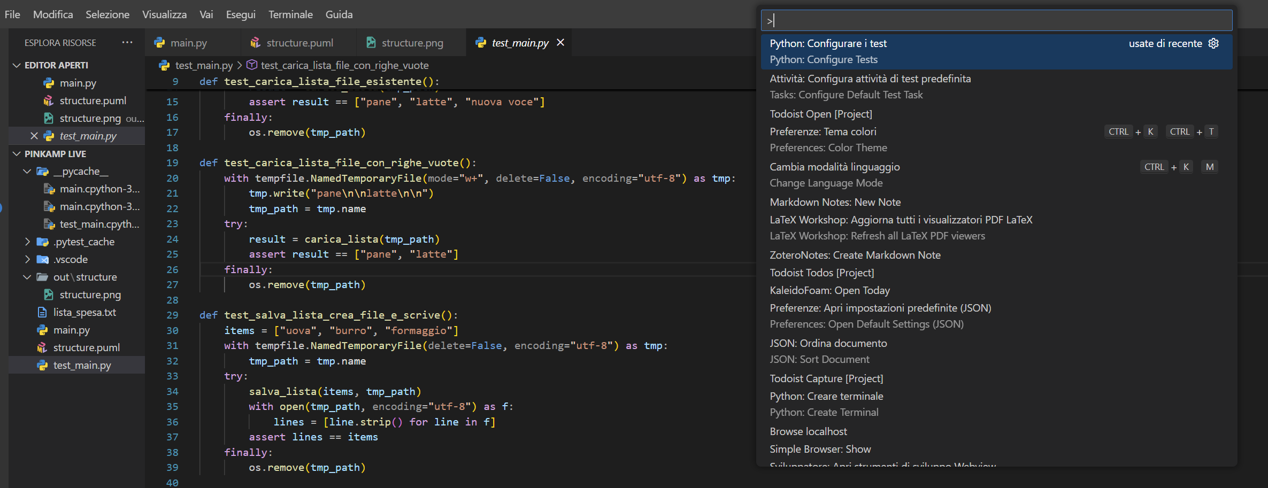
Task: Select 'Browse localhost' command
Action: pos(996,431)
